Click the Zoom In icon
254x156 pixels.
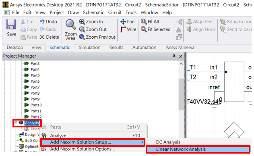pos(82,22)
